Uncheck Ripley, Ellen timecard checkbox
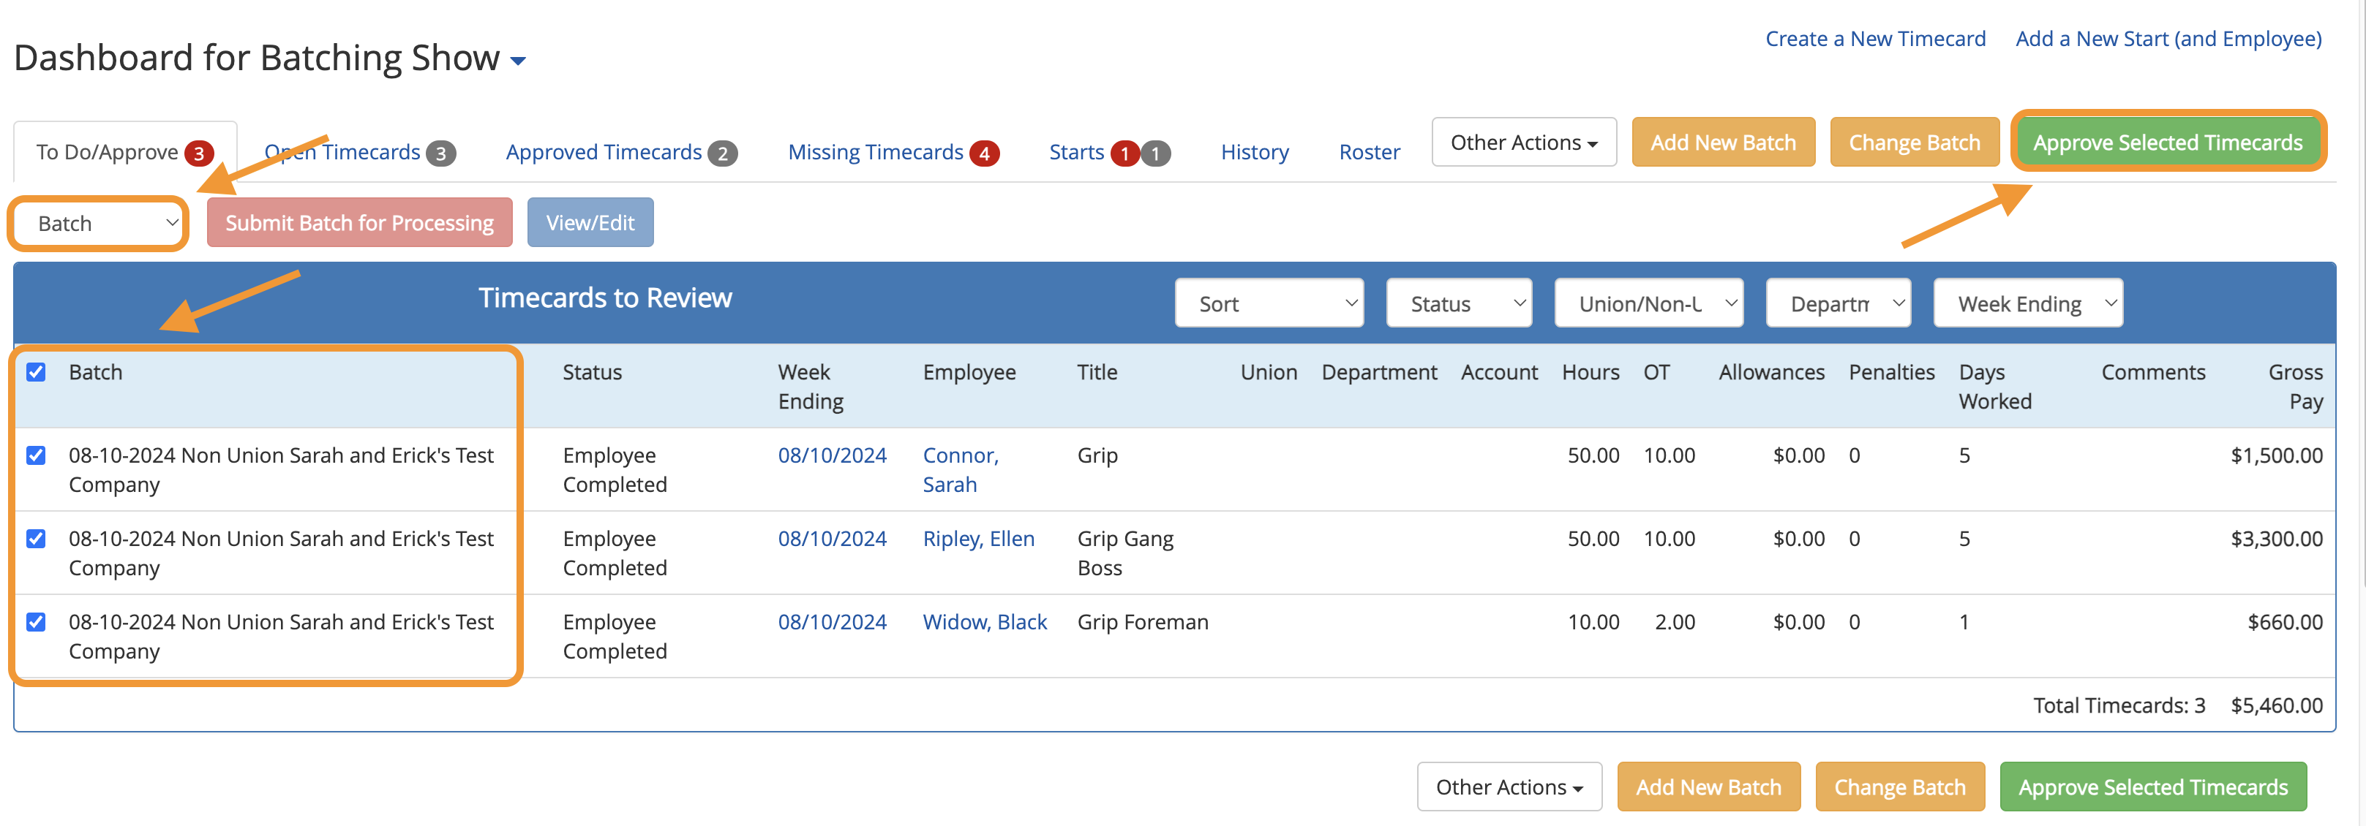Image resolution: width=2366 pixels, height=826 pixels. 36,539
